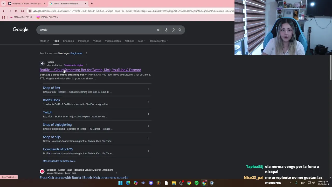The image size is (332, 187).
Task: Expand chevron on Shop of c3jo row
Action: (x=148, y=138)
